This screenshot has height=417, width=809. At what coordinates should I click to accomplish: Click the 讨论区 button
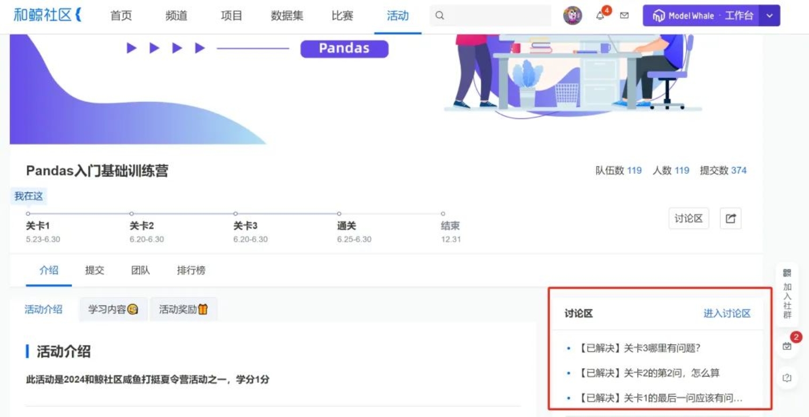pyautogui.click(x=688, y=218)
